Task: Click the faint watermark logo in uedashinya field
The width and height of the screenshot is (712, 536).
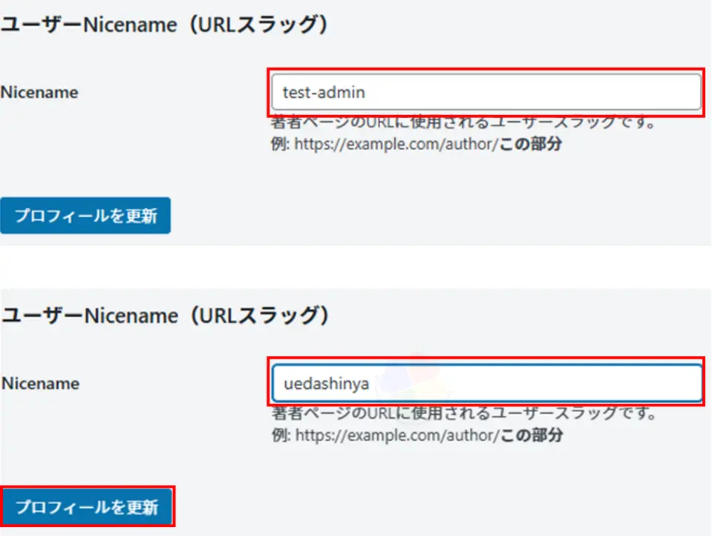Action: [414, 379]
